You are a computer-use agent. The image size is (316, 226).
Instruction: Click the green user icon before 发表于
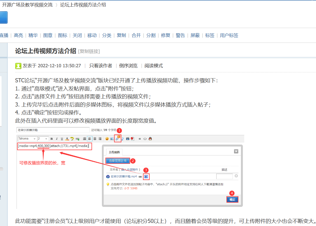18,66
